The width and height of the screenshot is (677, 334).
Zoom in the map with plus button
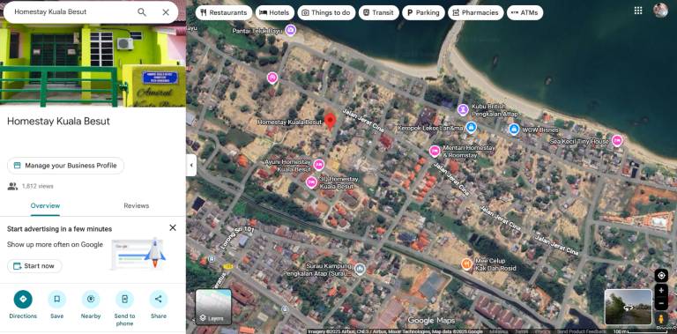click(x=661, y=291)
